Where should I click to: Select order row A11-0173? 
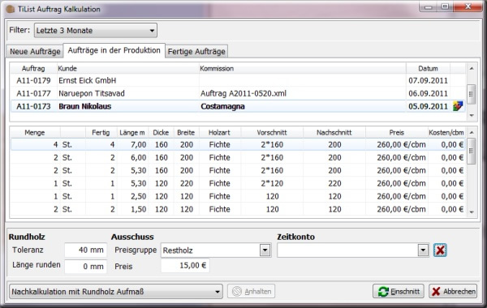pos(238,106)
